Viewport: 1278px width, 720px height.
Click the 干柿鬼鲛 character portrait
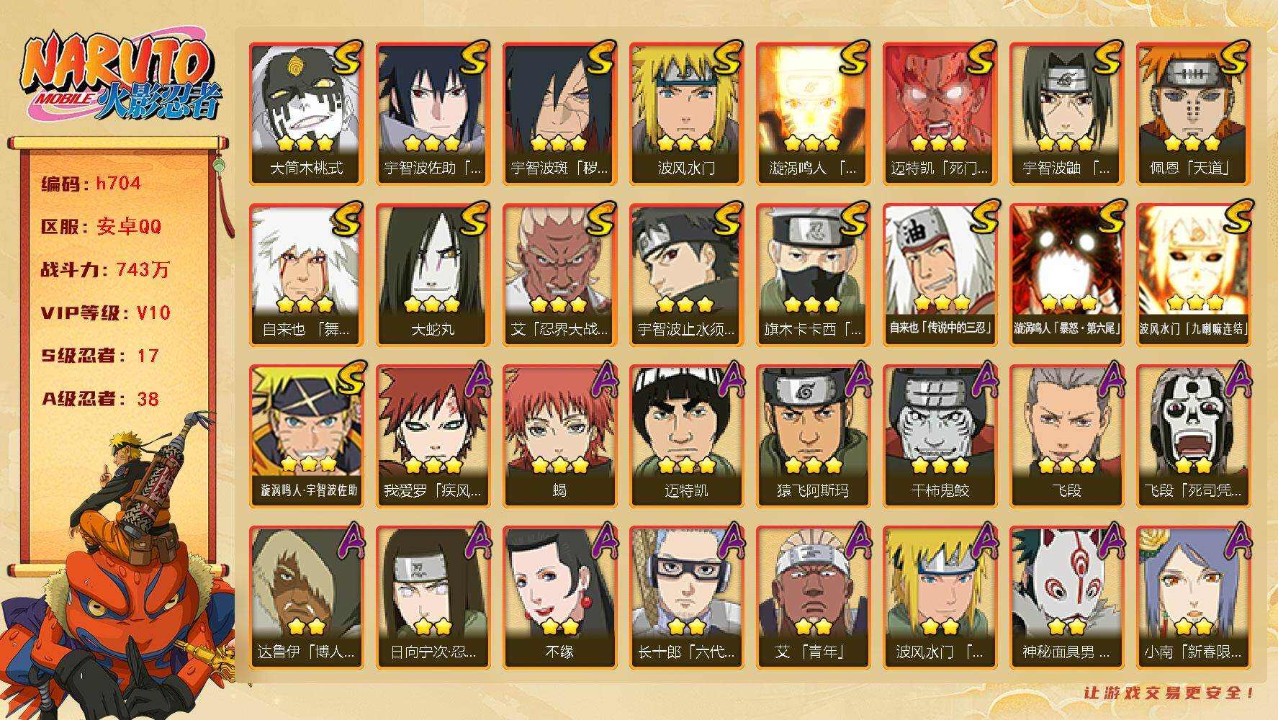[940, 436]
